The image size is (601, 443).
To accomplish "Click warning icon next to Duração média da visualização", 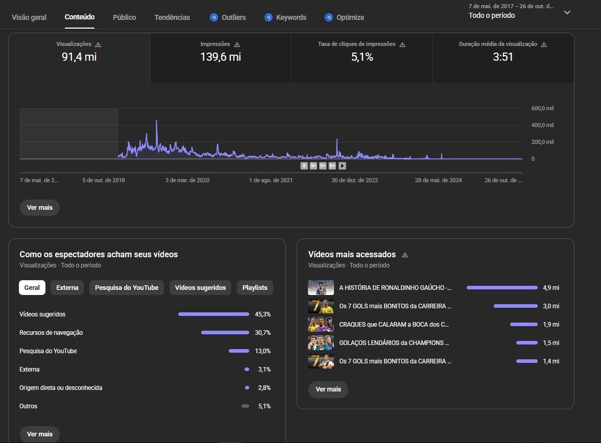I will 544,44.
